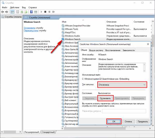Select the Быстрая пров service row

coord(70,97)
